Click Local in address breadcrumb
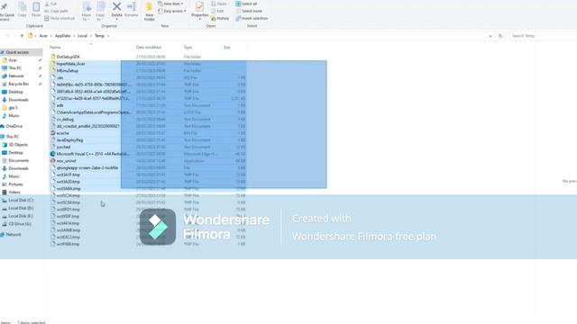The width and height of the screenshot is (577, 324). (x=82, y=36)
